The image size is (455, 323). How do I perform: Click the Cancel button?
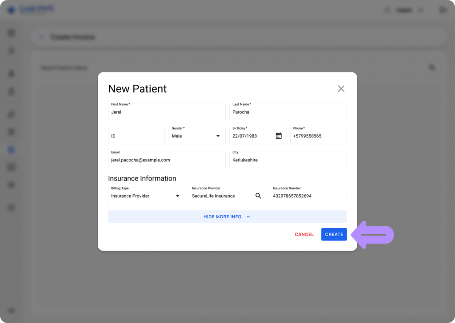point(304,234)
